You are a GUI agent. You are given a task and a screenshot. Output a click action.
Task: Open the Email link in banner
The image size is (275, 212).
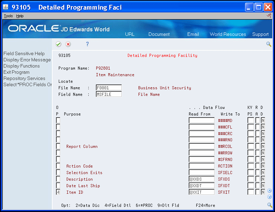coord(193,34)
